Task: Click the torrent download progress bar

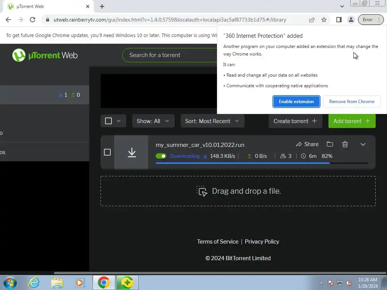Action: pyautogui.click(x=262, y=163)
